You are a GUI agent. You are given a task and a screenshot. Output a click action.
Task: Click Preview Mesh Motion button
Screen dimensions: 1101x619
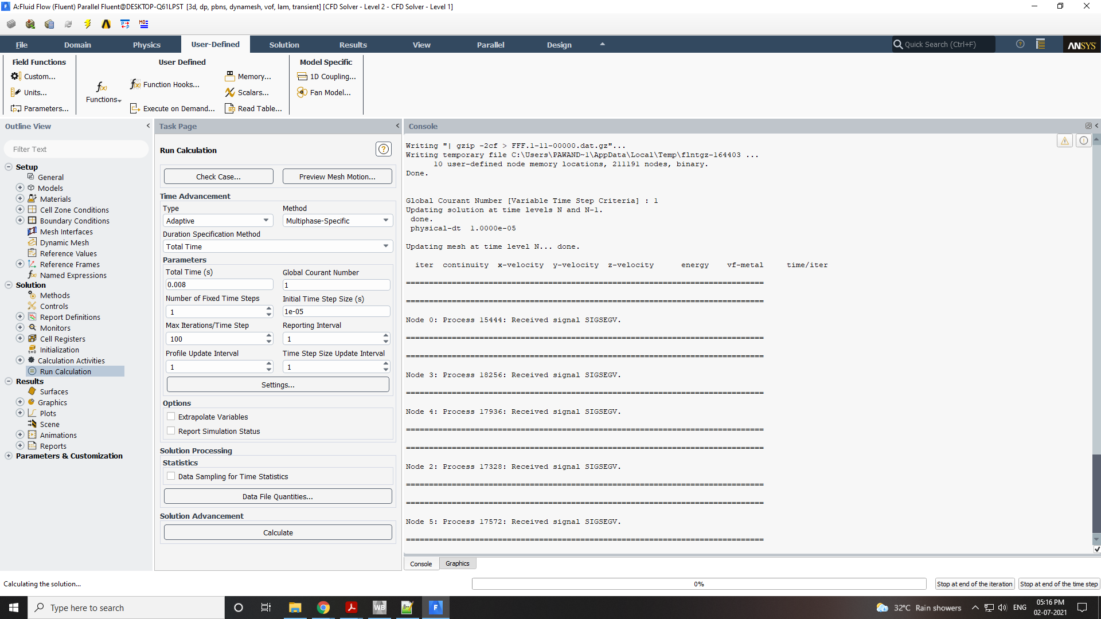point(337,177)
